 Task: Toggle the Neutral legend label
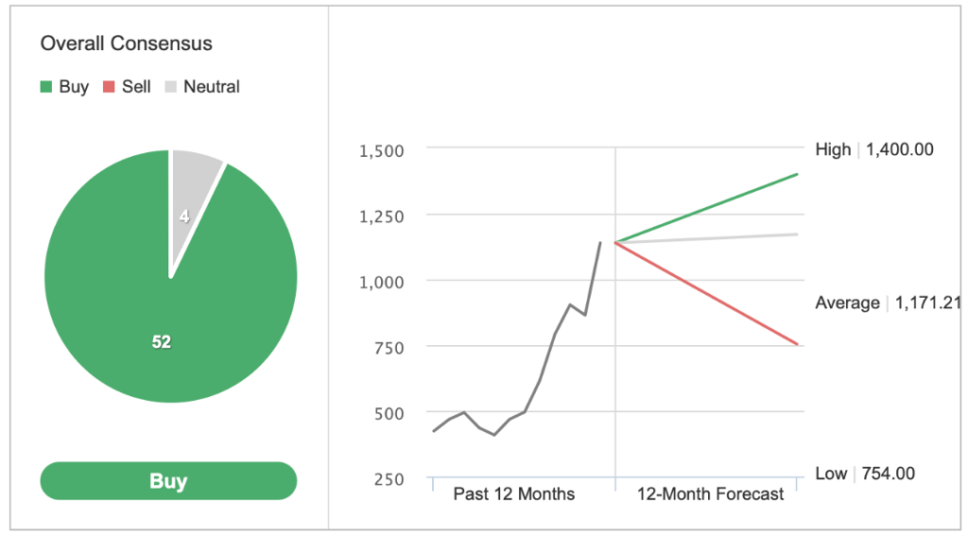pyautogui.click(x=212, y=87)
